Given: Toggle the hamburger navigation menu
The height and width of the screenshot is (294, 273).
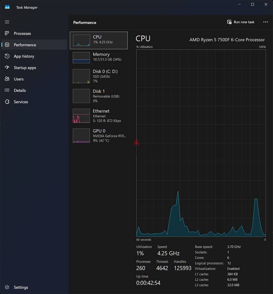Looking at the screenshot, I should [x=7, y=22].
